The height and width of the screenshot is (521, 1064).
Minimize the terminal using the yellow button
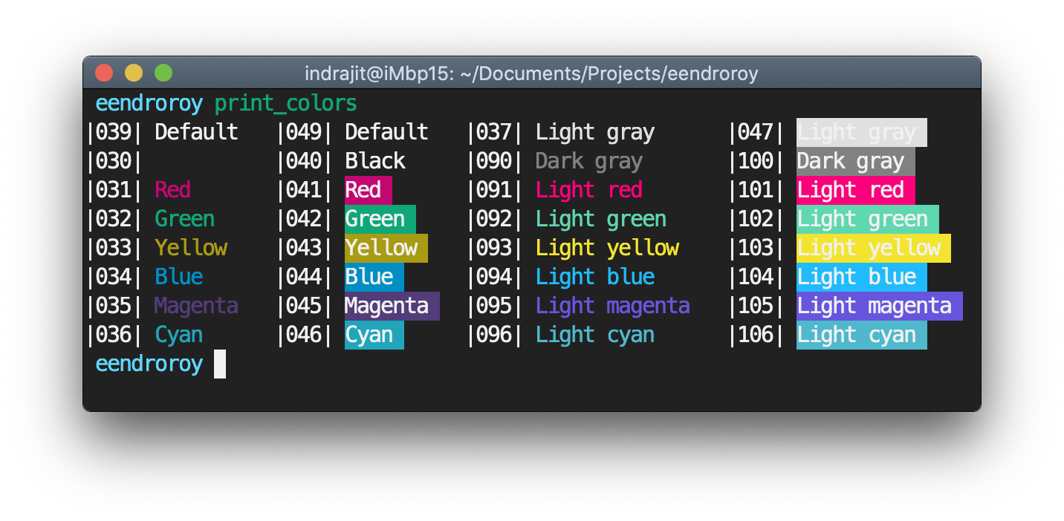[134, 73]
